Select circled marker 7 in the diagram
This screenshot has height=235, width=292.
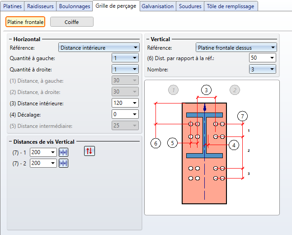243,116
